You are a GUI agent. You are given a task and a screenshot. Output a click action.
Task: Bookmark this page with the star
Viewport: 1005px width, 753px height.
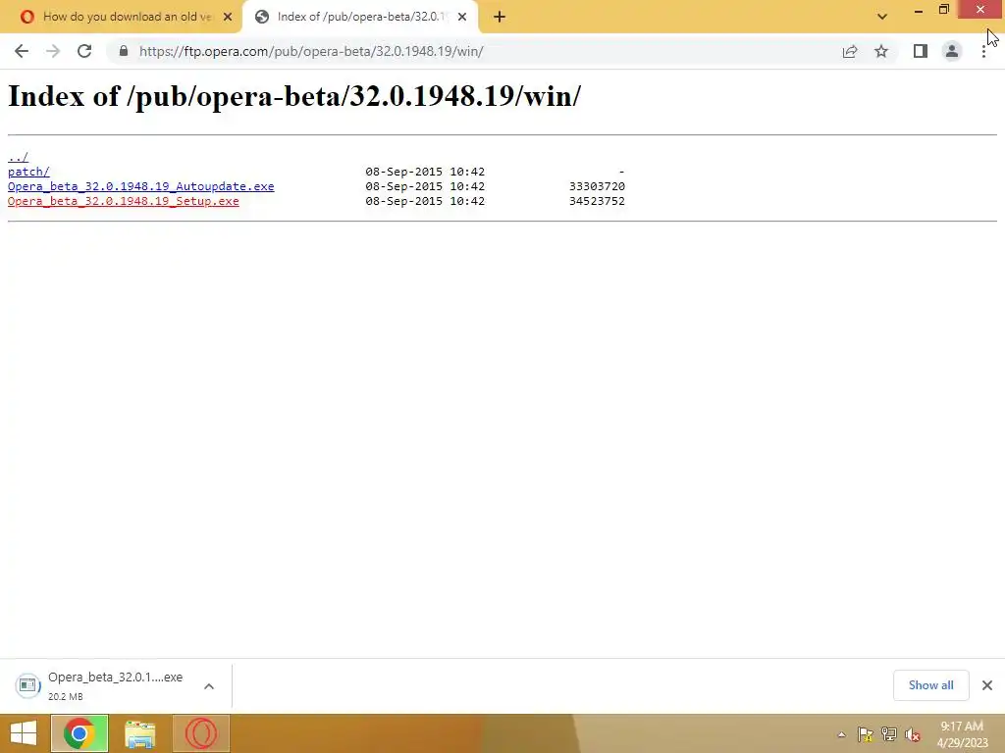click(881, 51)
